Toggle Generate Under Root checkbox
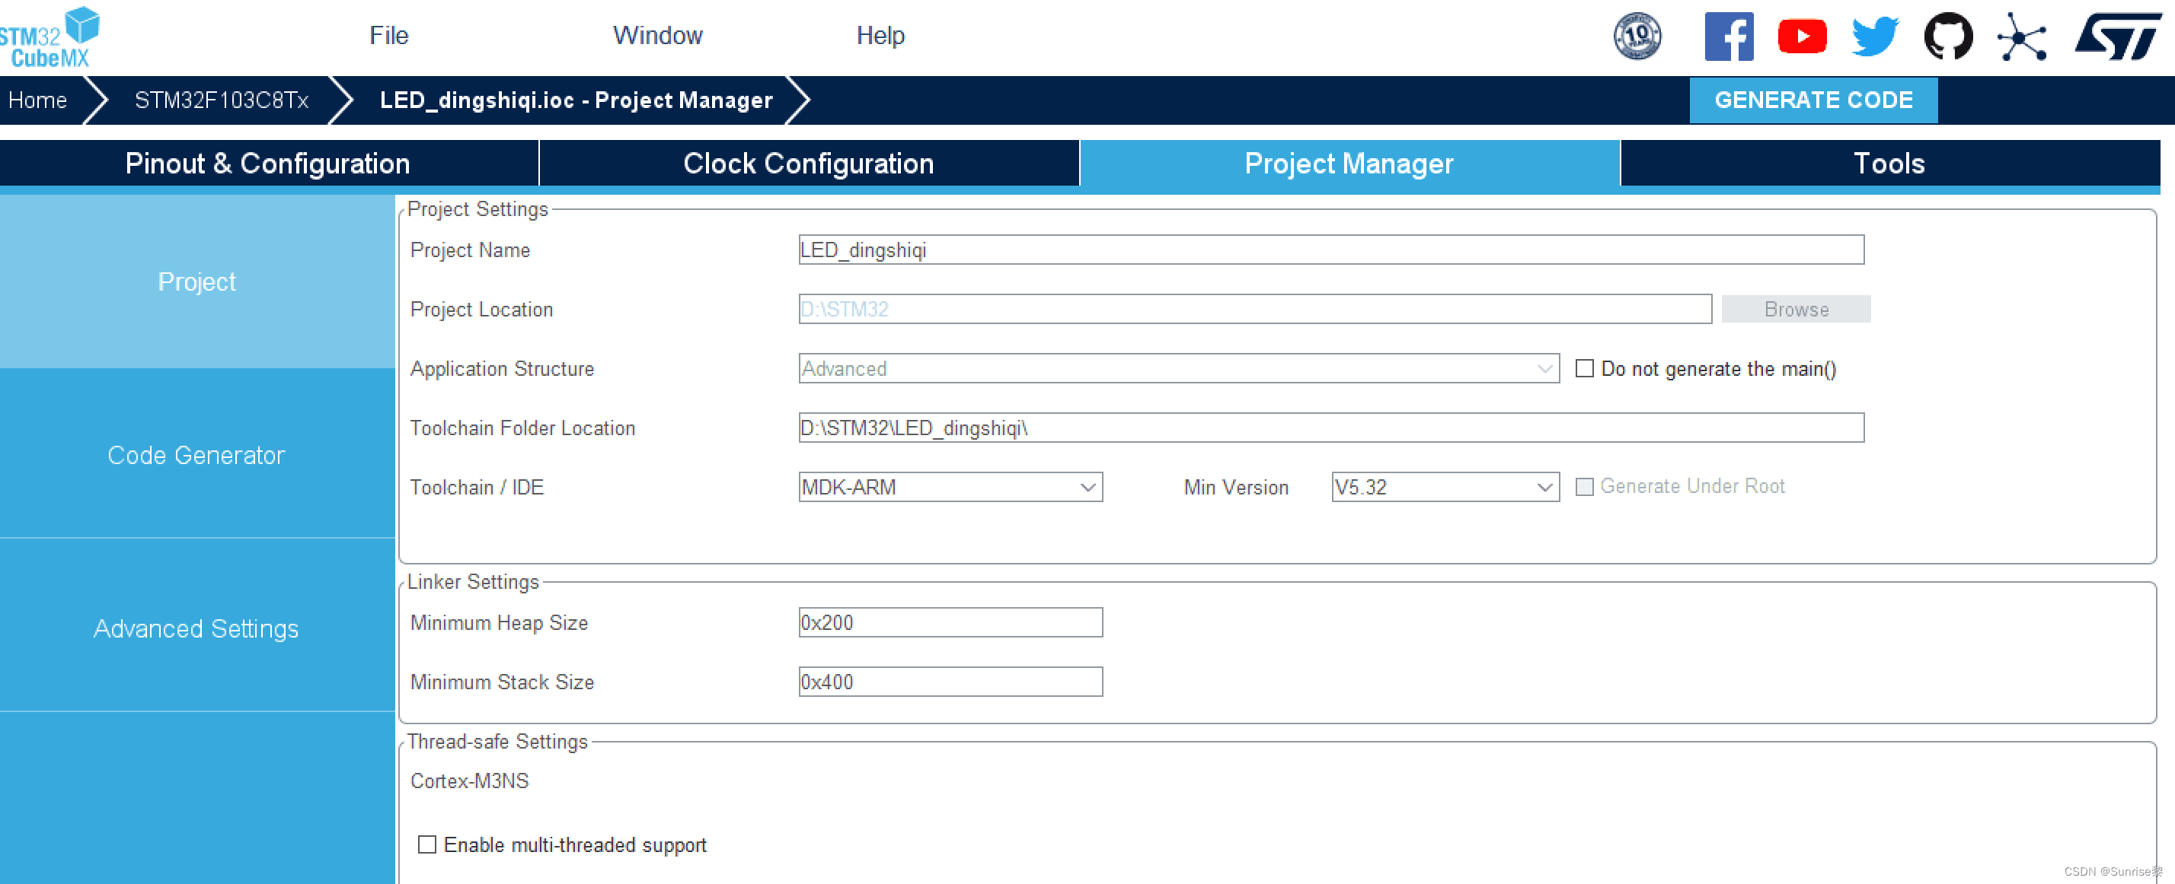The width and height of the screenshot is (2175, 884). pyautogui.click(x=1585, y=487)
